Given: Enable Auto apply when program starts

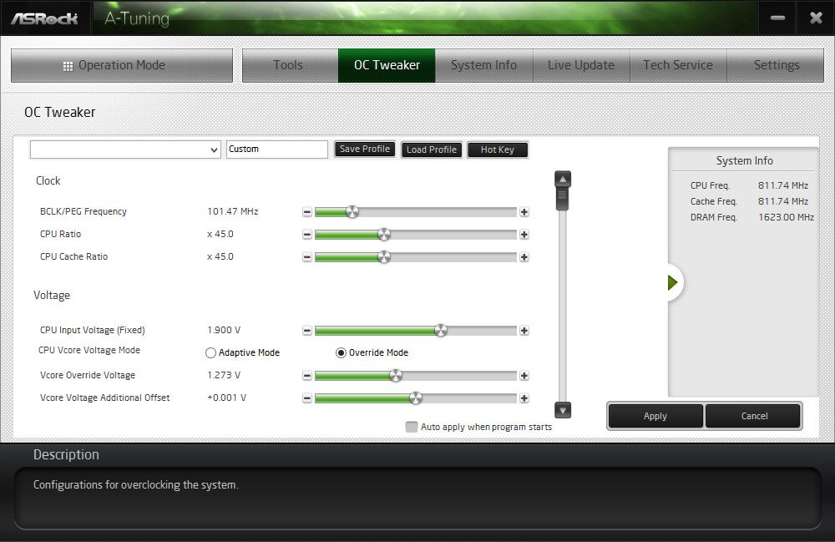Looking at the screenshot, I should pos(411,427).
